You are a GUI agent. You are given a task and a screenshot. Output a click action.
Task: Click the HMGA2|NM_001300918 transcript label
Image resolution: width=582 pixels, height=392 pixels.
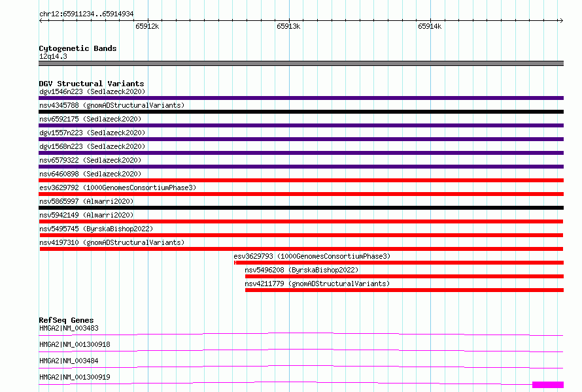coord(75,344)
